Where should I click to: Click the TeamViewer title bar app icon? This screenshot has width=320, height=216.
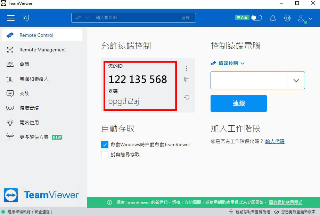pyautogui.click(x=3, y=3)
